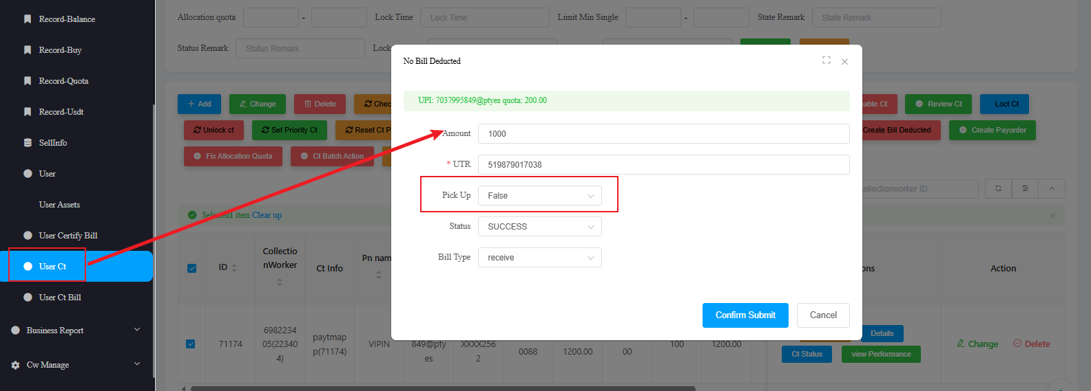Open the Status dropdown showing SUCCESS

point(539,227)
